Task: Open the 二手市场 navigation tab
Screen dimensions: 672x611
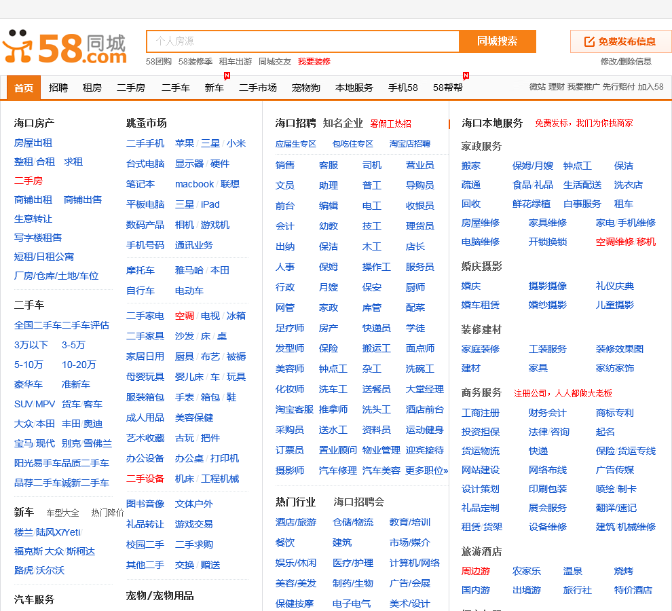Action: pos(257,88)
